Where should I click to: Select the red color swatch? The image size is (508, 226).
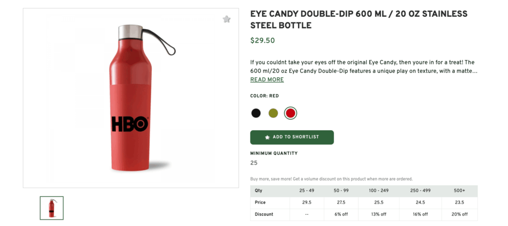291,113
